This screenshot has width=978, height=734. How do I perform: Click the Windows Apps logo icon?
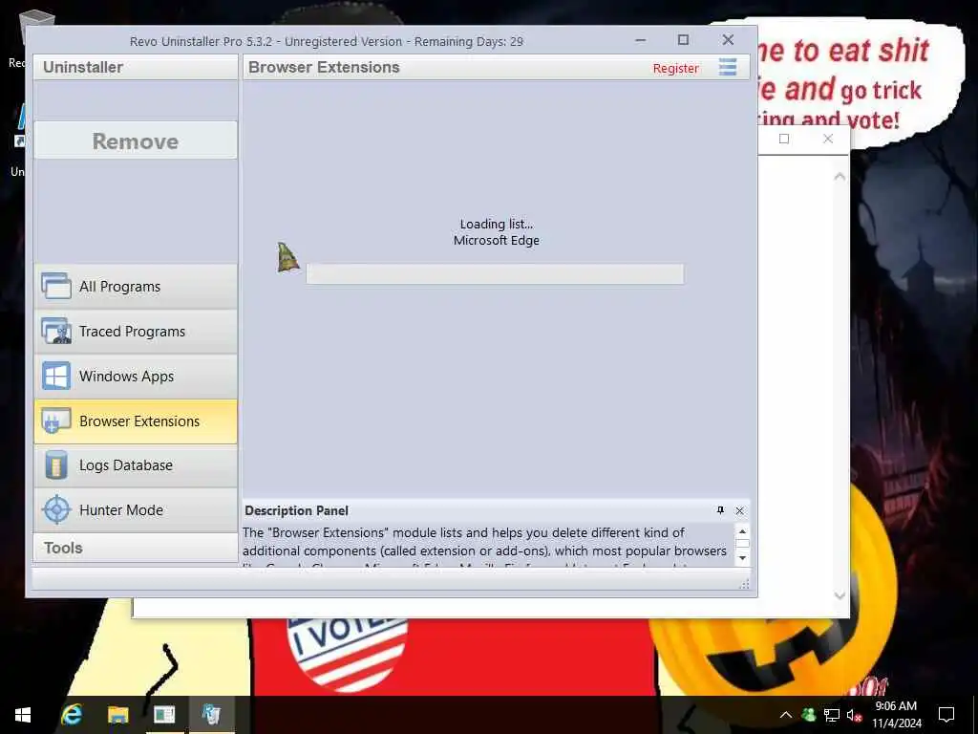(x=56, y=376)
